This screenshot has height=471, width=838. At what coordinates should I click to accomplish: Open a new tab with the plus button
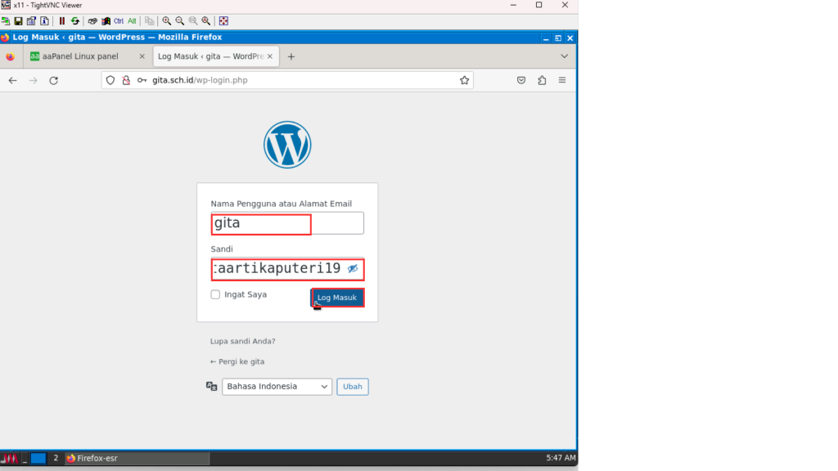291,56
